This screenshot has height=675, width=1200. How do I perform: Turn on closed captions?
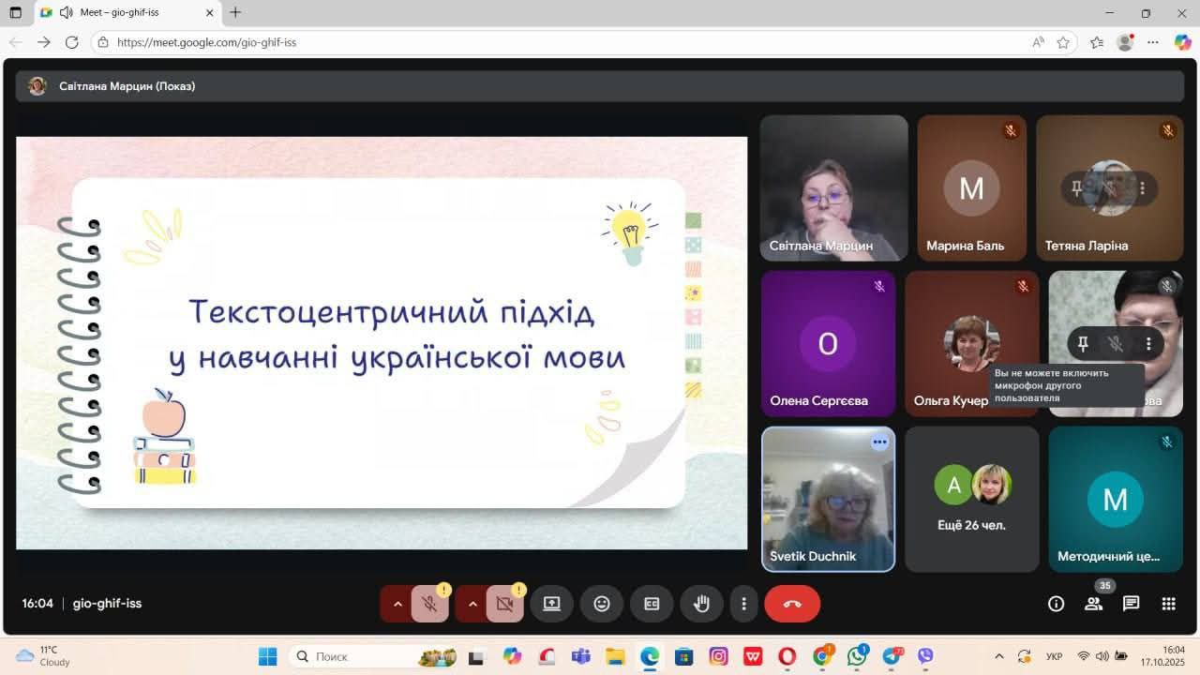[x=652, y=604]
